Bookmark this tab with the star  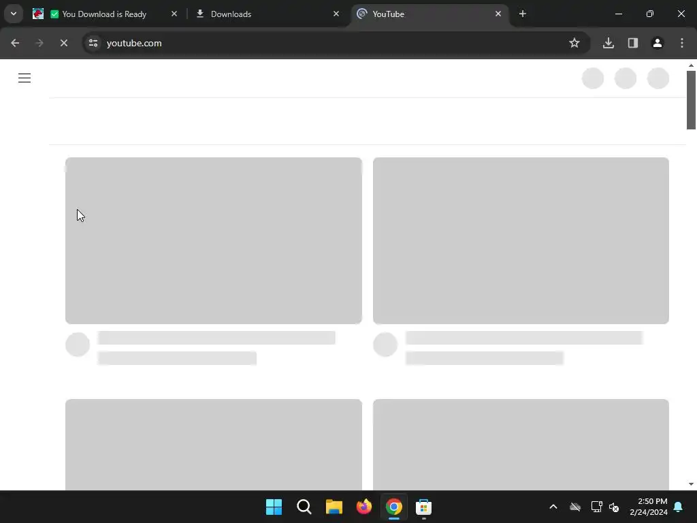574,43
